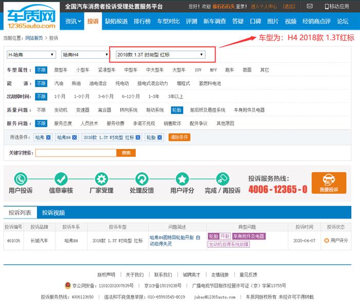Image resolution: width=360 pixels, height=304 pixels.
Task: Click the 退出 logout link
Action: click(289, 6)
